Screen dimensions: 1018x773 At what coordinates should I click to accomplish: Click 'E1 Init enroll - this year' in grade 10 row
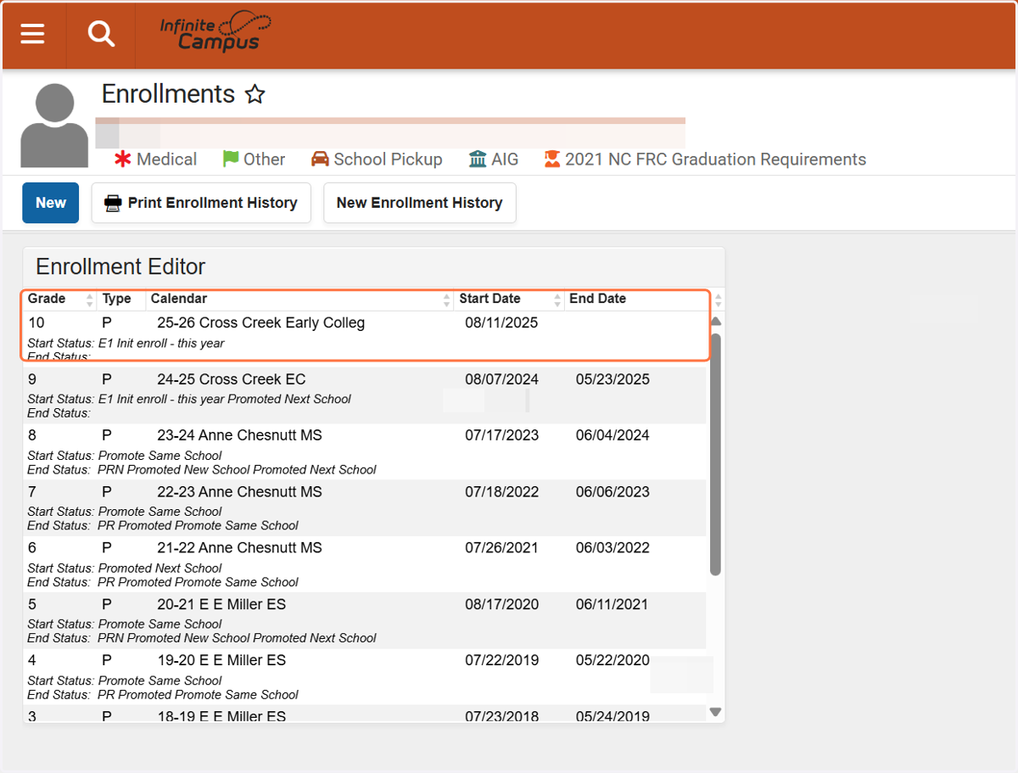click(x=161, y=344)
